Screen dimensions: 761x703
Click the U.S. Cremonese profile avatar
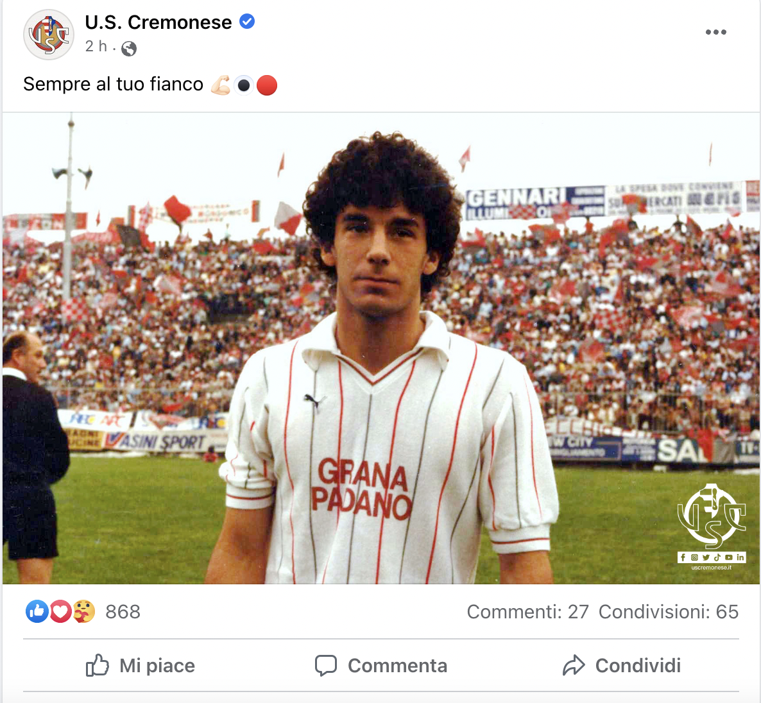[x=49, y=35]
